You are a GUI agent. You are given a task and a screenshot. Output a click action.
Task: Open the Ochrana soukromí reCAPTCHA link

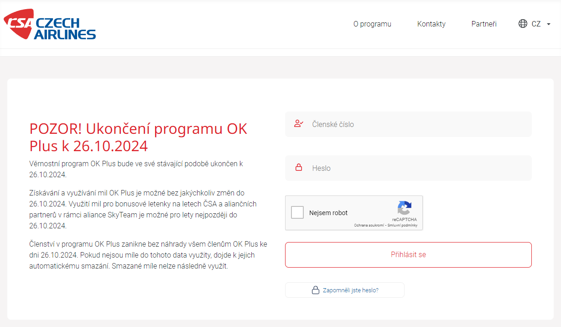point(369,226)
